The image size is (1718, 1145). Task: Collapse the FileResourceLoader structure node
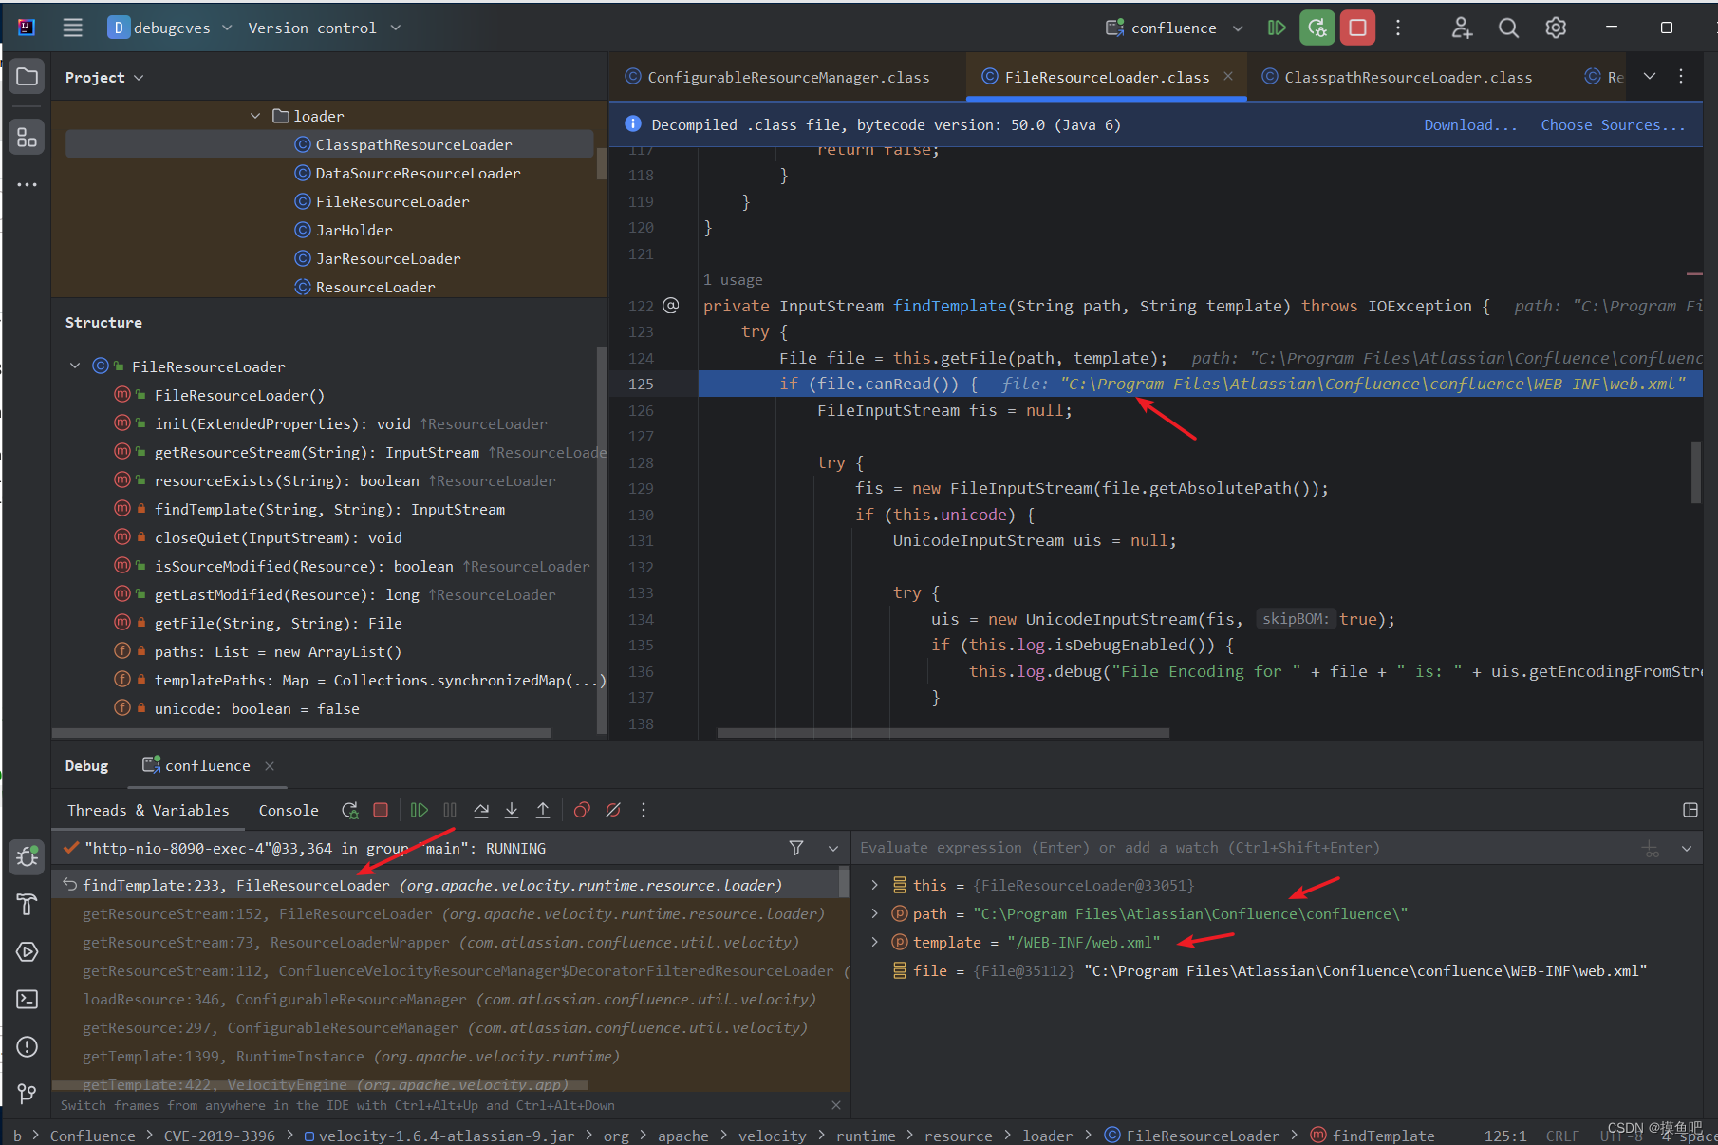74,366
